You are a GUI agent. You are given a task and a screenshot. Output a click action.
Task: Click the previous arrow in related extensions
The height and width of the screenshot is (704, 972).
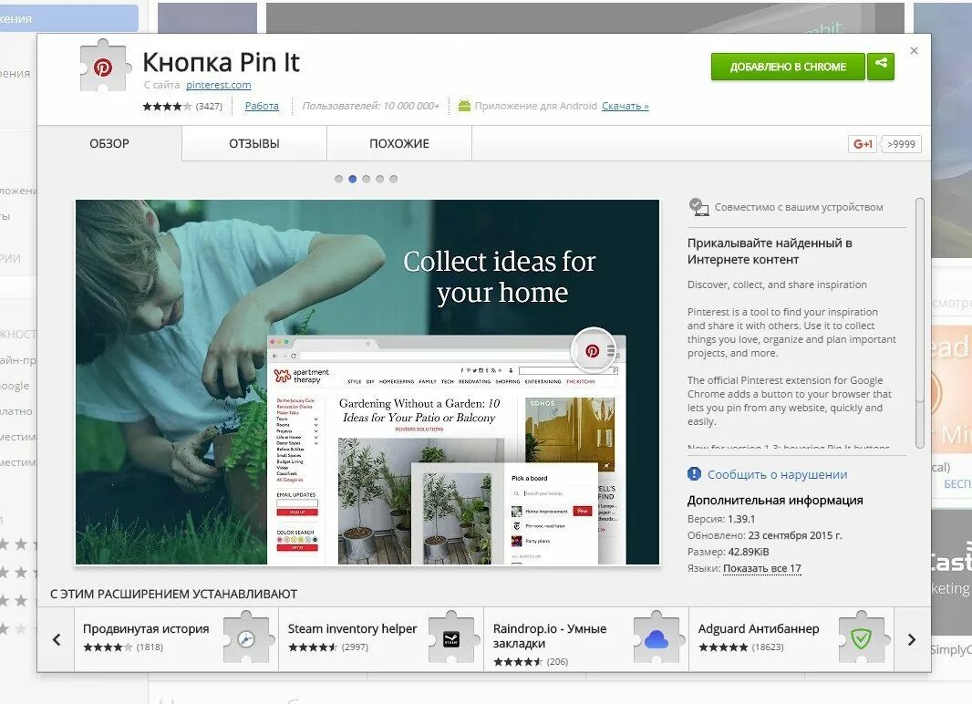(x=57, y=639)
